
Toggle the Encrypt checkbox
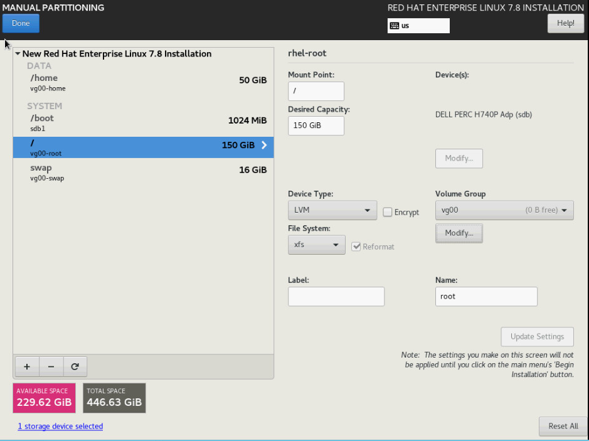tap(387, 212)
